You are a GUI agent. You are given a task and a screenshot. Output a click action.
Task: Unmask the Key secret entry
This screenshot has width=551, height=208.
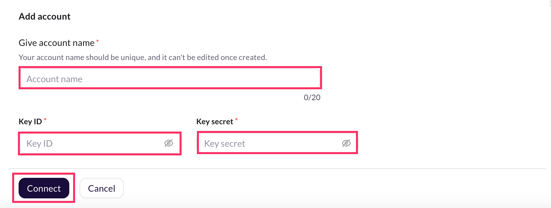click(x=346, y=143)
